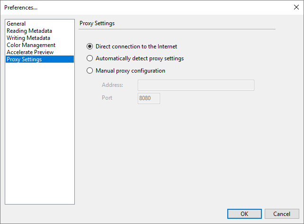304x224 pixels.
Task: Confirm preferences with the OK button
Action: (x=244, y=214)
